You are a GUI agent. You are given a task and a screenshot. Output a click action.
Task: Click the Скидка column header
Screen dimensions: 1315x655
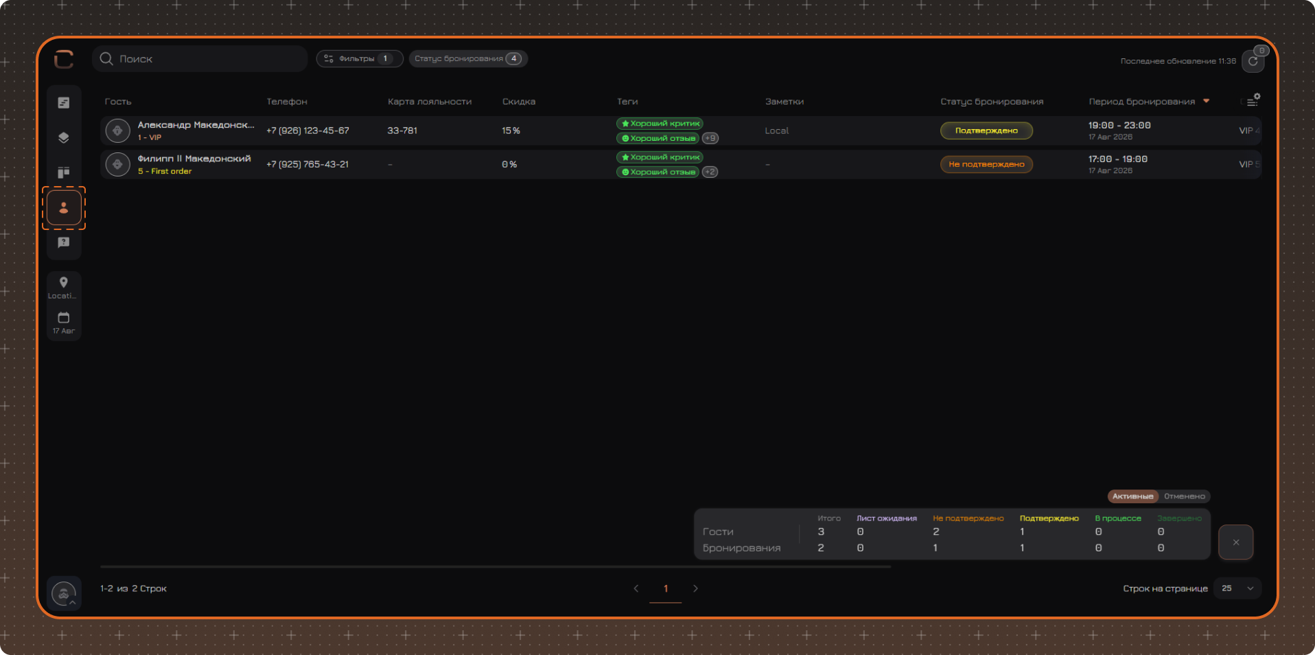point(519,102)
